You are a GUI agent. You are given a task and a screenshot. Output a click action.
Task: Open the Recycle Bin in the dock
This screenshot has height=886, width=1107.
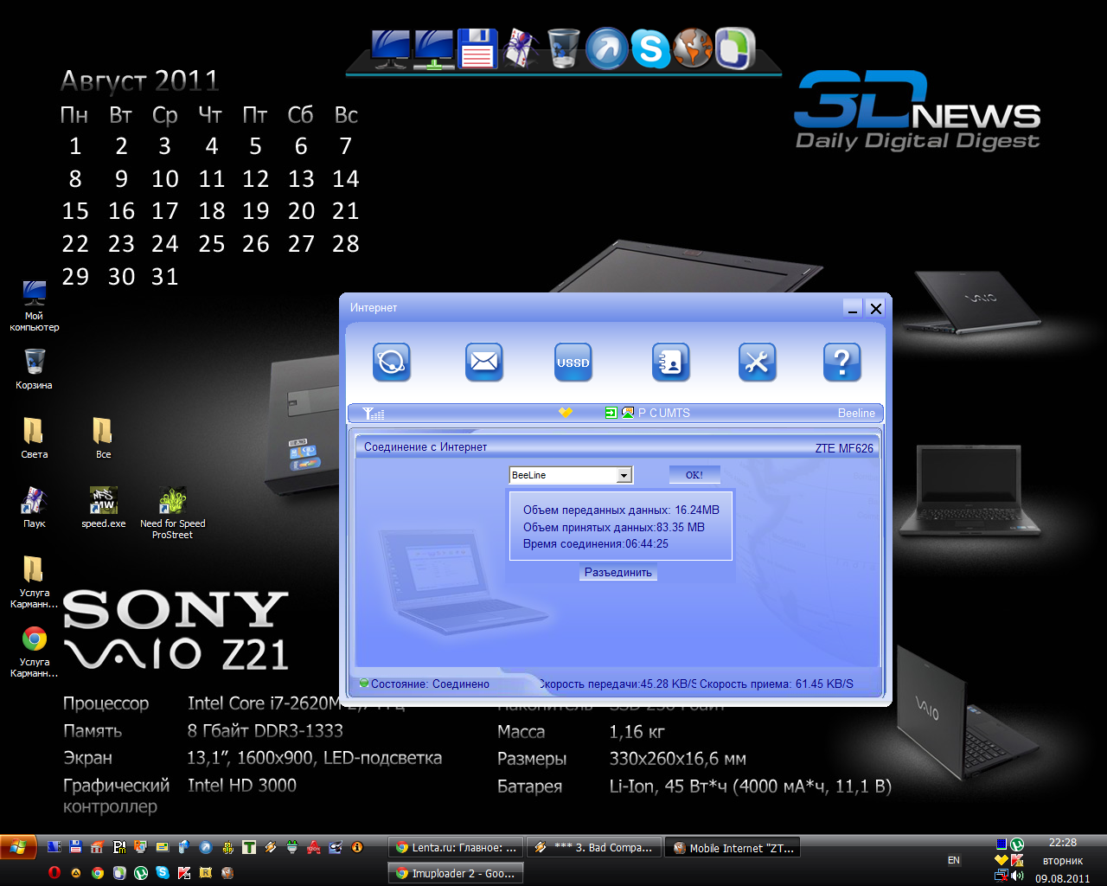[x=562, y=48]
